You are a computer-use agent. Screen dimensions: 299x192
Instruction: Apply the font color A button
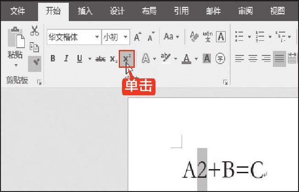tap(187, 59)
